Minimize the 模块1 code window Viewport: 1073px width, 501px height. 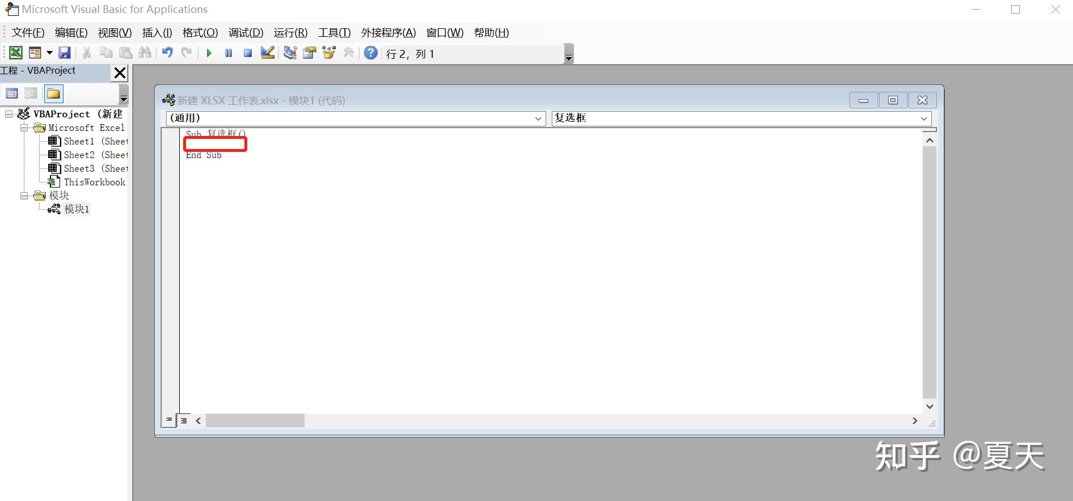864,100
